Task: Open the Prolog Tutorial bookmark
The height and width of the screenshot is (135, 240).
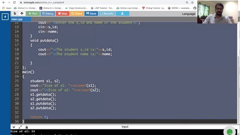Action: [x=153, y=8]
